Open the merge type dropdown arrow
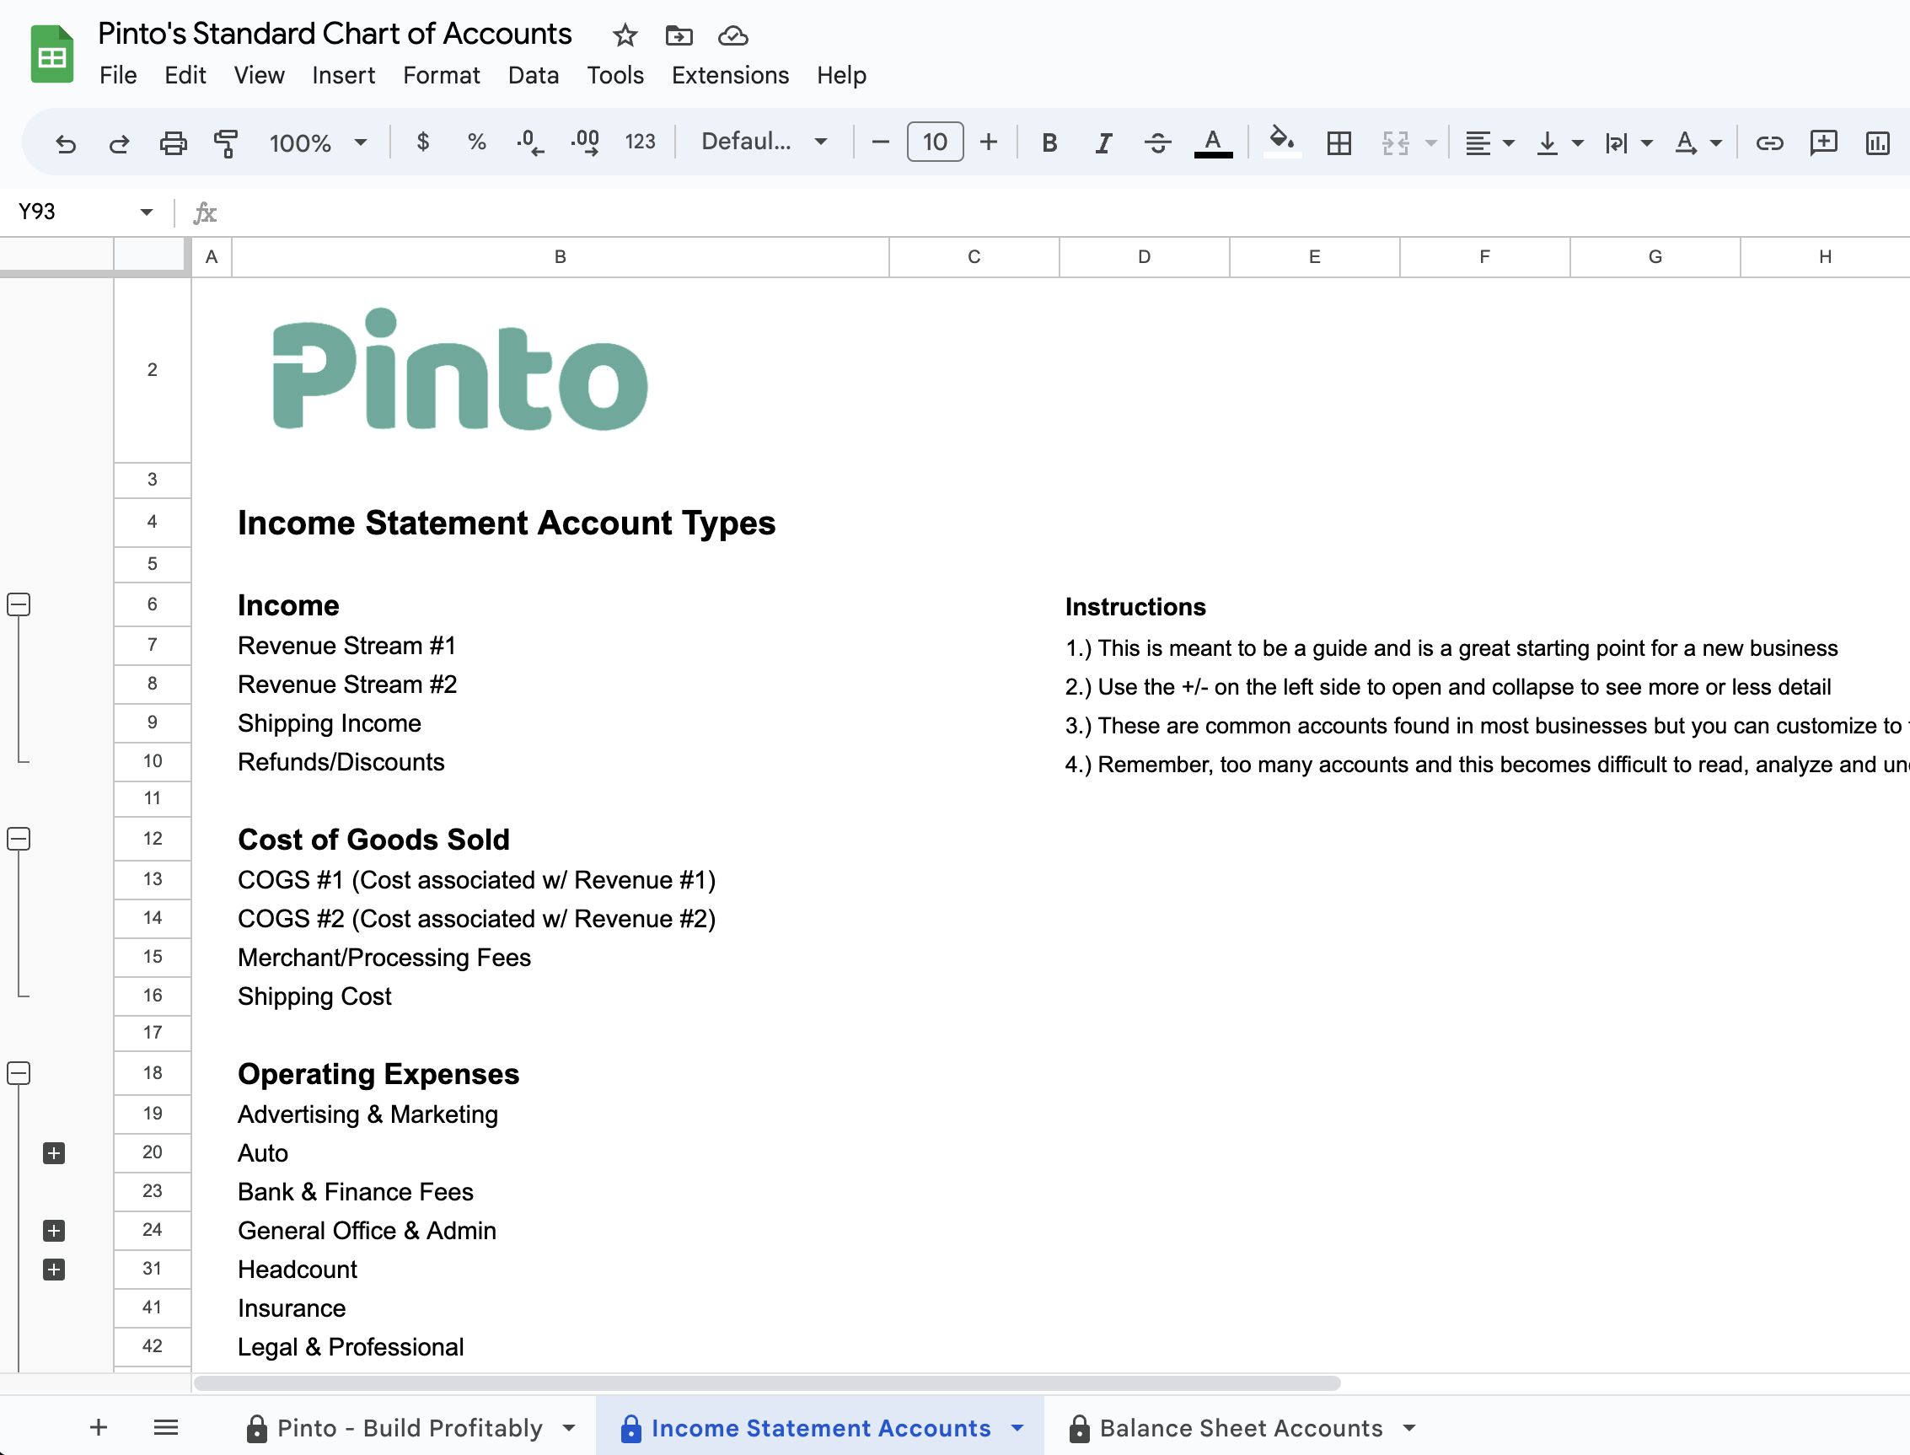 (x=1430, y=143)
